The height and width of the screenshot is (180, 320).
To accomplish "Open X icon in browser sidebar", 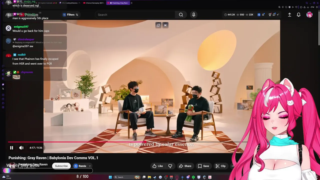I will tap(3, 89).
